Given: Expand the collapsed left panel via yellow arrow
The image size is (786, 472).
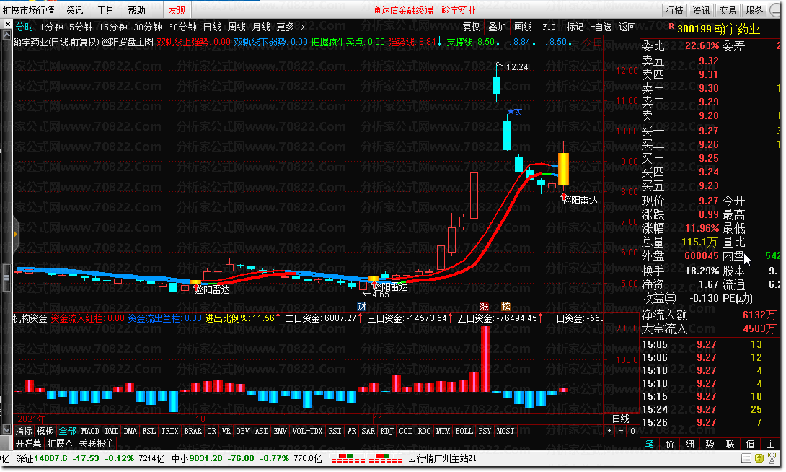Looking at the screenshot, I should point(16,235).
